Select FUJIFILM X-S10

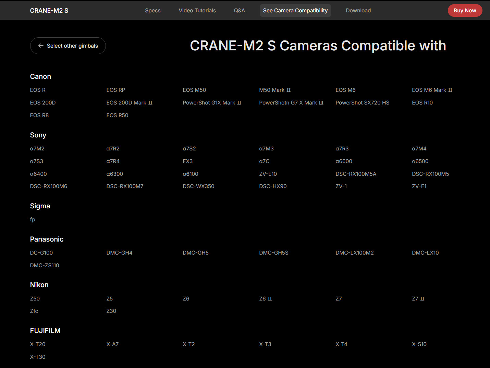(x=419, y=344)
